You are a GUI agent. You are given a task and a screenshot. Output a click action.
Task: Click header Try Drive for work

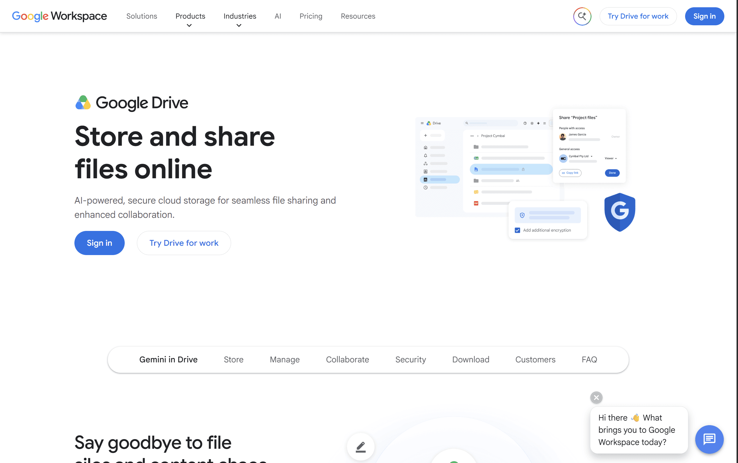638,16
